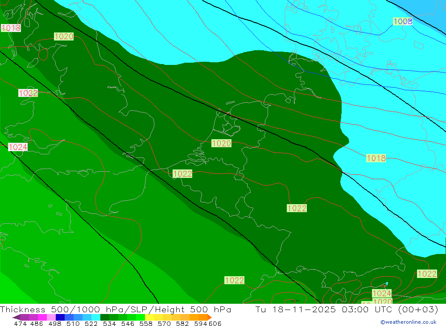Click the 1018 label over eastern Germany

click(x=376, y=158)
